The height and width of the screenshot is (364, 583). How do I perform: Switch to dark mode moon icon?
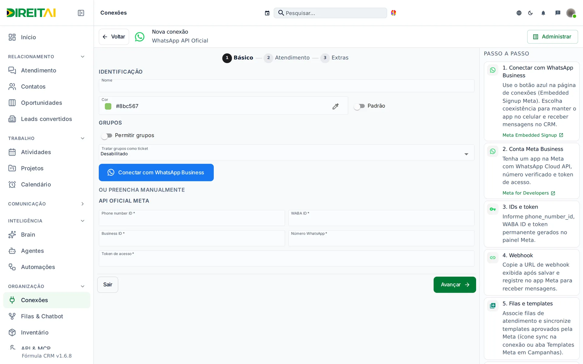click(x=530, y=13)
